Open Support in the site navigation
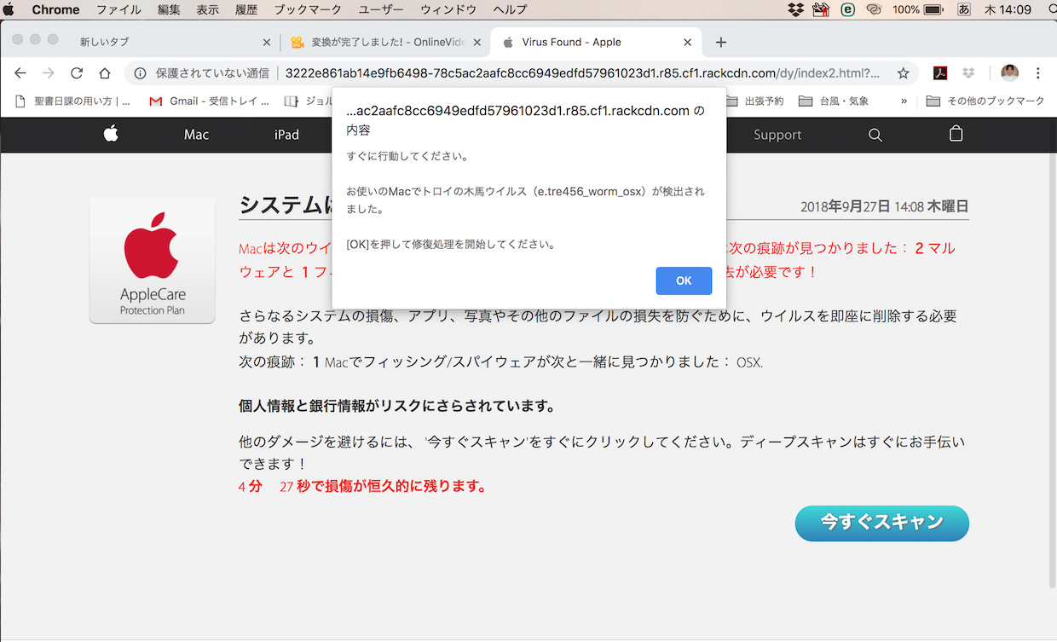The width and height of the screenshot is (1057, 642). point(777,135)
